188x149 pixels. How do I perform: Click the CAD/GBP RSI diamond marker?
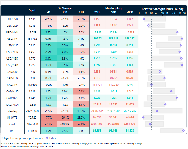(160, 72)
